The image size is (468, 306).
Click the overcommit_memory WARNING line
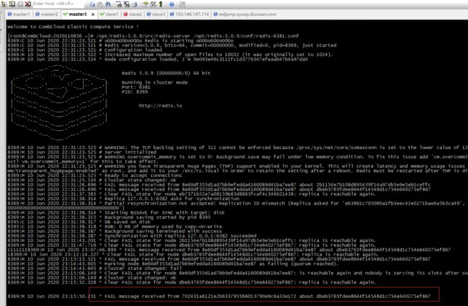point(238,159)
